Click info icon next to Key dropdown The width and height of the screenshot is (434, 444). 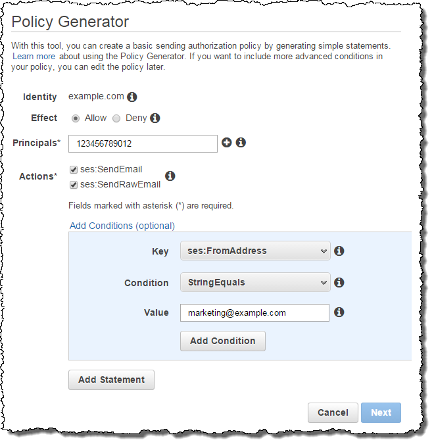339,251
